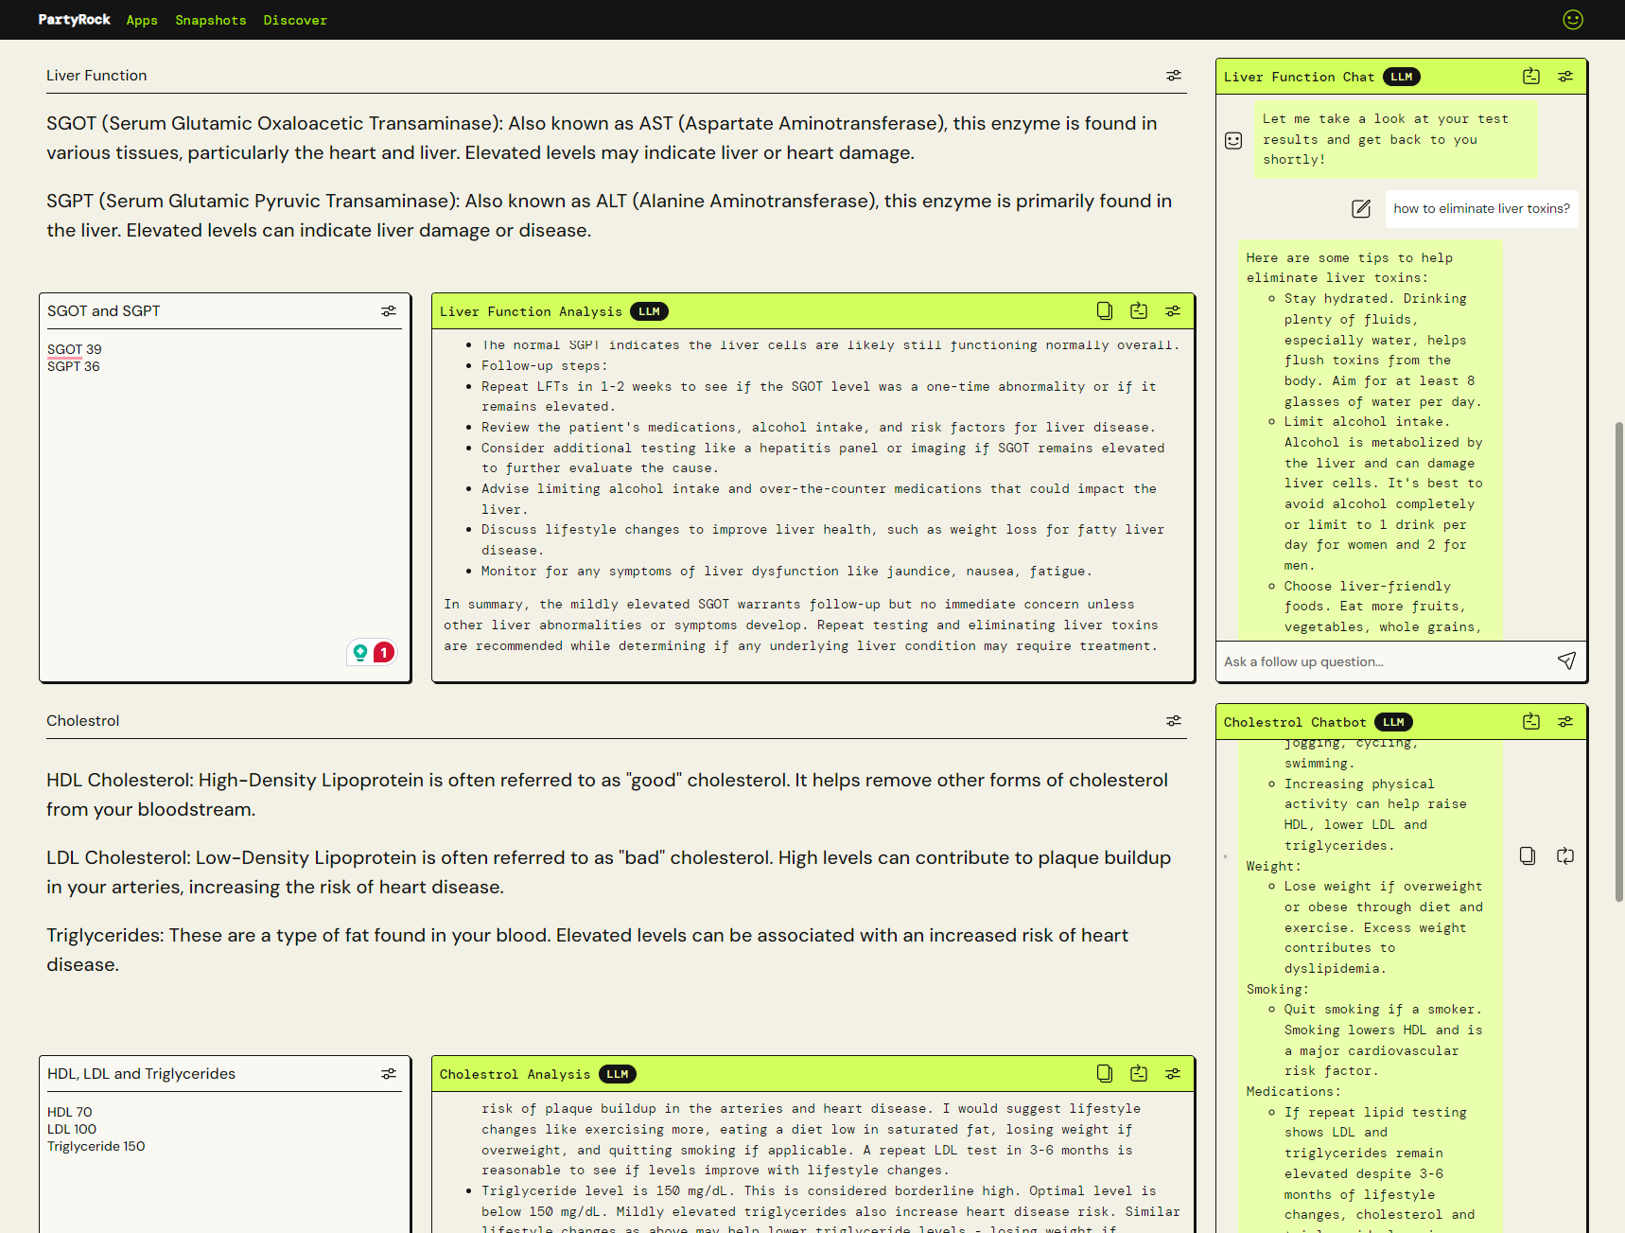Click the 'Ask a follow up question' field
This screenshot has width=1625, height=1233.
(x=1372, y=661)
